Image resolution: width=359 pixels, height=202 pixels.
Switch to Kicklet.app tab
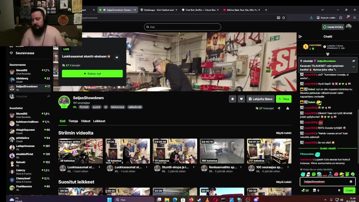tap(159, 10)
